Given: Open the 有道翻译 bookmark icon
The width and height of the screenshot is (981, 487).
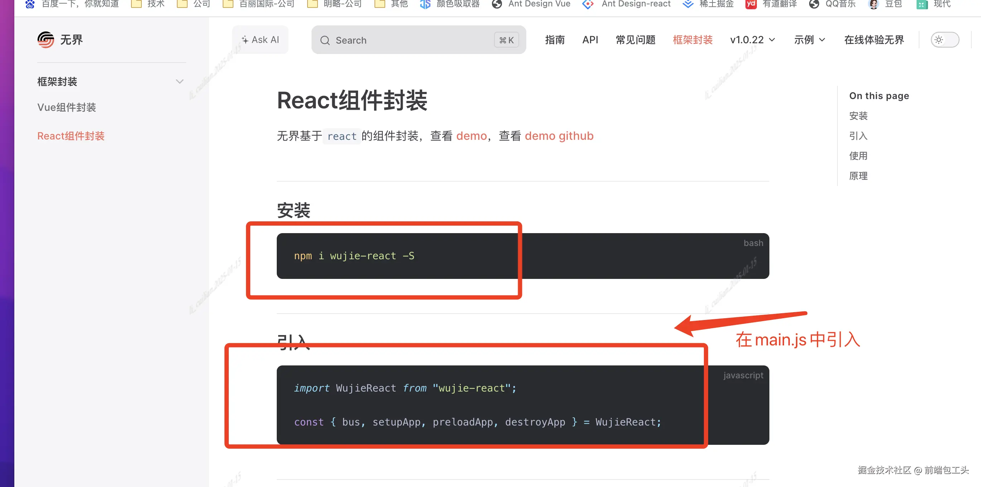Looking at the screenshot, I should (x=750, y=4).
